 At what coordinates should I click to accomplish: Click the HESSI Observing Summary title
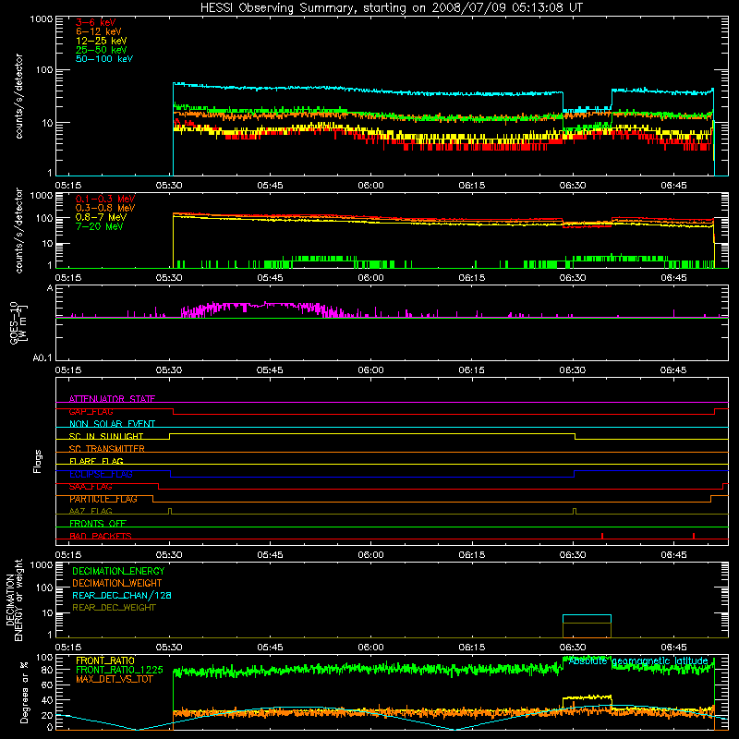tap(392, 8)
